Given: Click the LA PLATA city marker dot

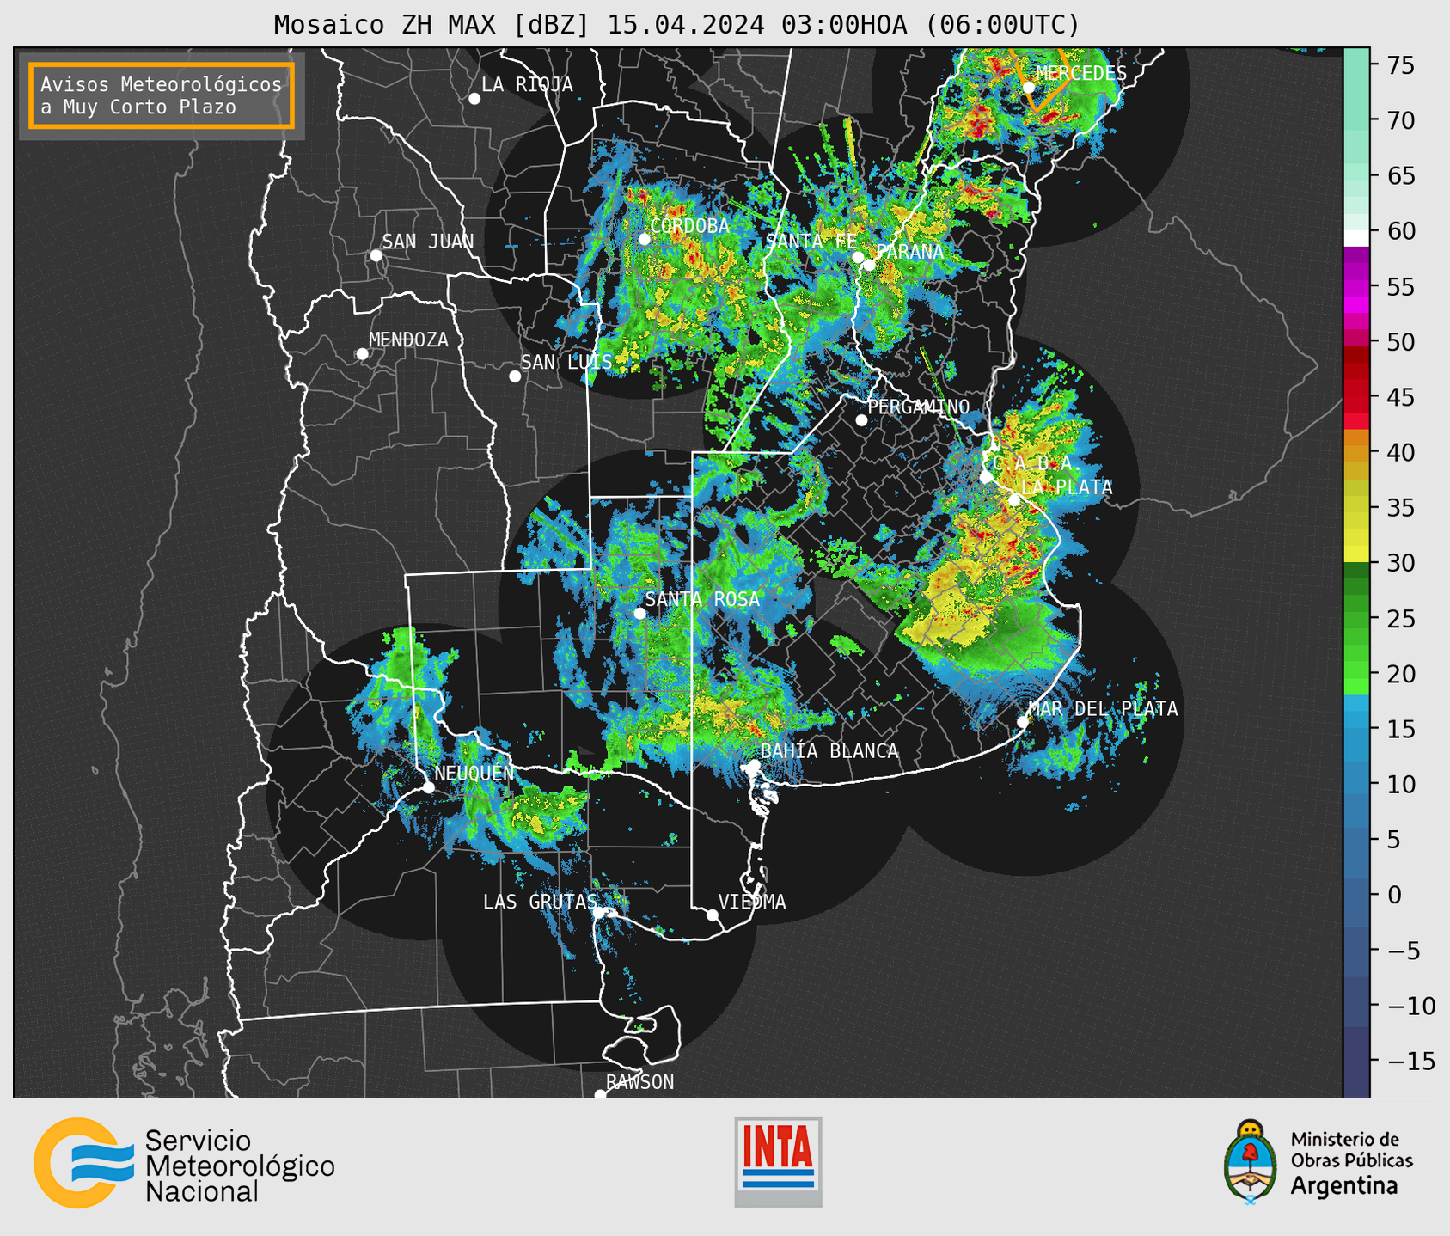Looking at the screenshot, I should pos(1014,500).
